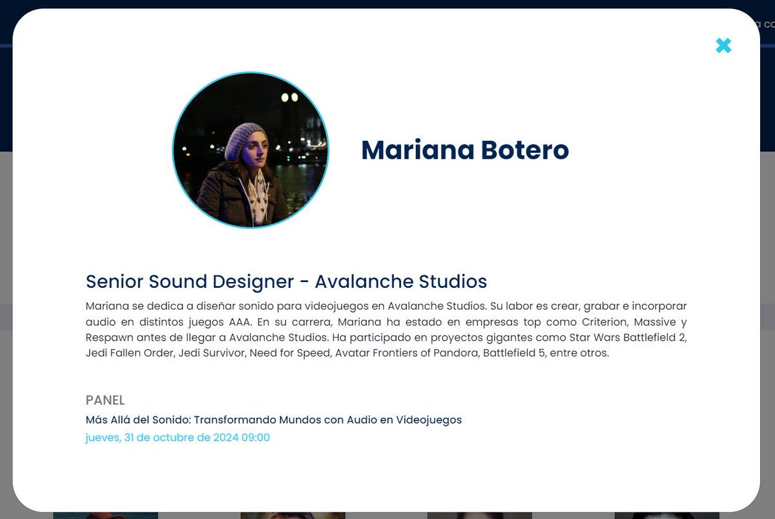Click the Senior Sound Designer - Avalanche Studios title

(x=286, y=281)
